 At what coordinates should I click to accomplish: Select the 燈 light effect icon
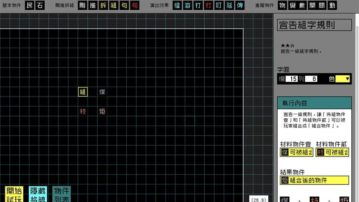pyautogui.click(x=177, y=5)
